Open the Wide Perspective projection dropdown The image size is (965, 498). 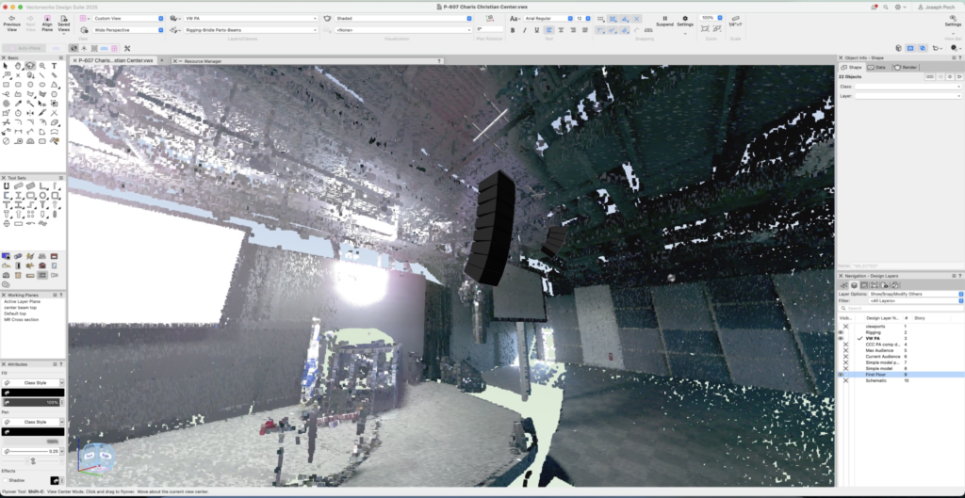[x=127, y=30]
